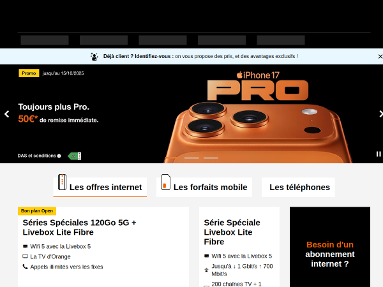
Task: Close the 'Déjà client' notification banner
Action: 380,56
